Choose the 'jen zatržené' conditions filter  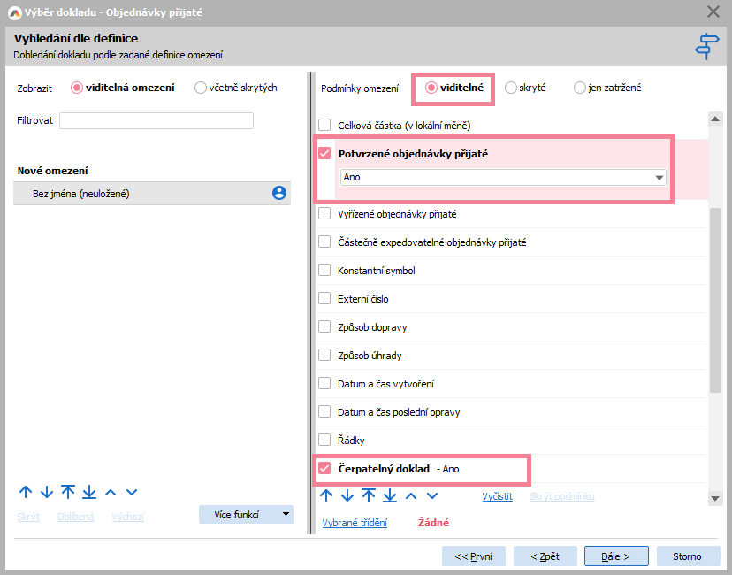pyautogui.click(x=580, y=88)
